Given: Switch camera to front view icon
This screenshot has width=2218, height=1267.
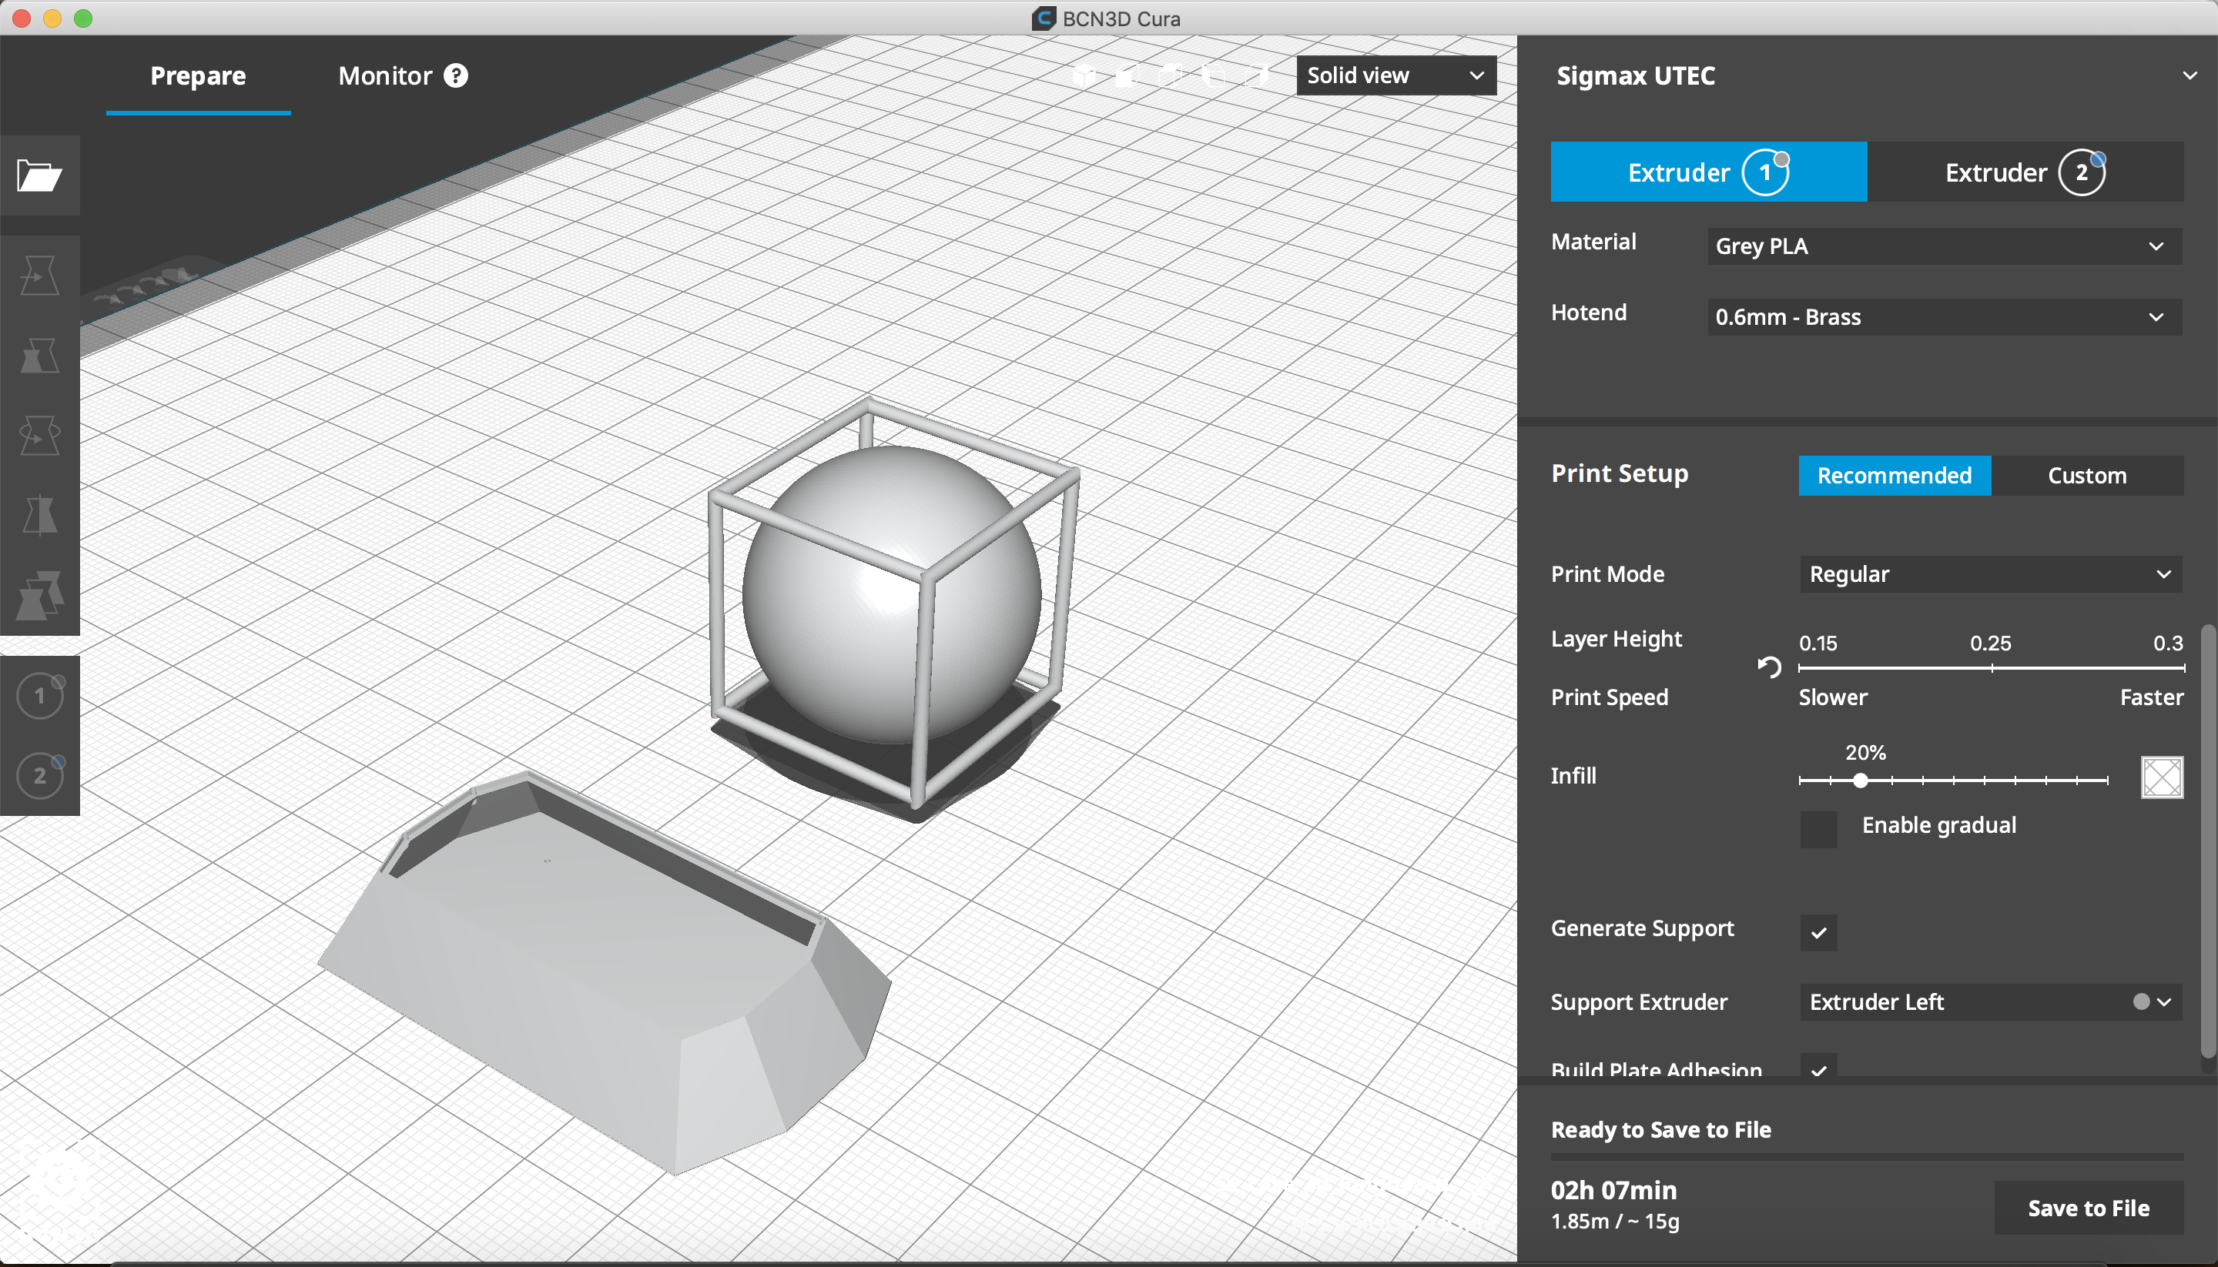Looking at the screenshot, I should [x=1127, y=75].
